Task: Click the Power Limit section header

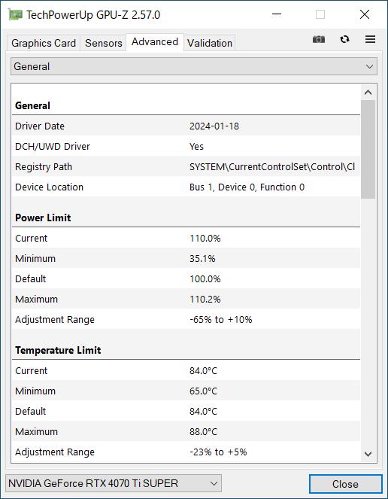Action: [43, 218]
